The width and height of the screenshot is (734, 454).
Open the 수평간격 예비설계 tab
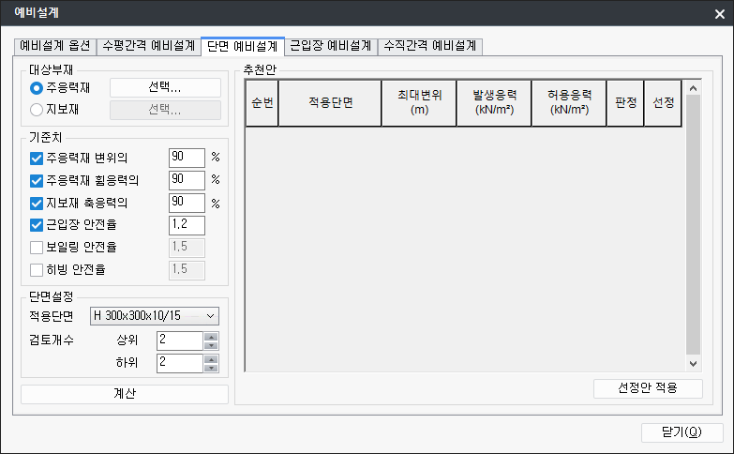pos(149,45)
